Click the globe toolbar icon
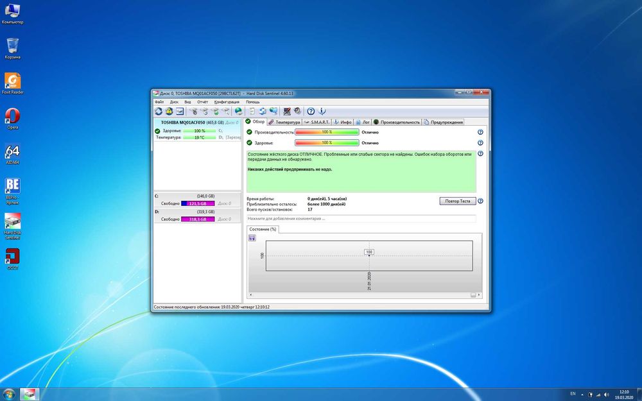Screen dimensions: 642x401 [x=238, y=111]
